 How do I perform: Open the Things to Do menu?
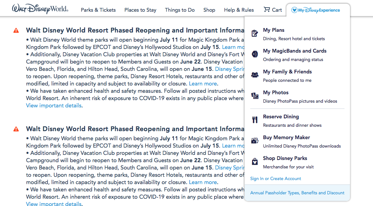[180, 10]
